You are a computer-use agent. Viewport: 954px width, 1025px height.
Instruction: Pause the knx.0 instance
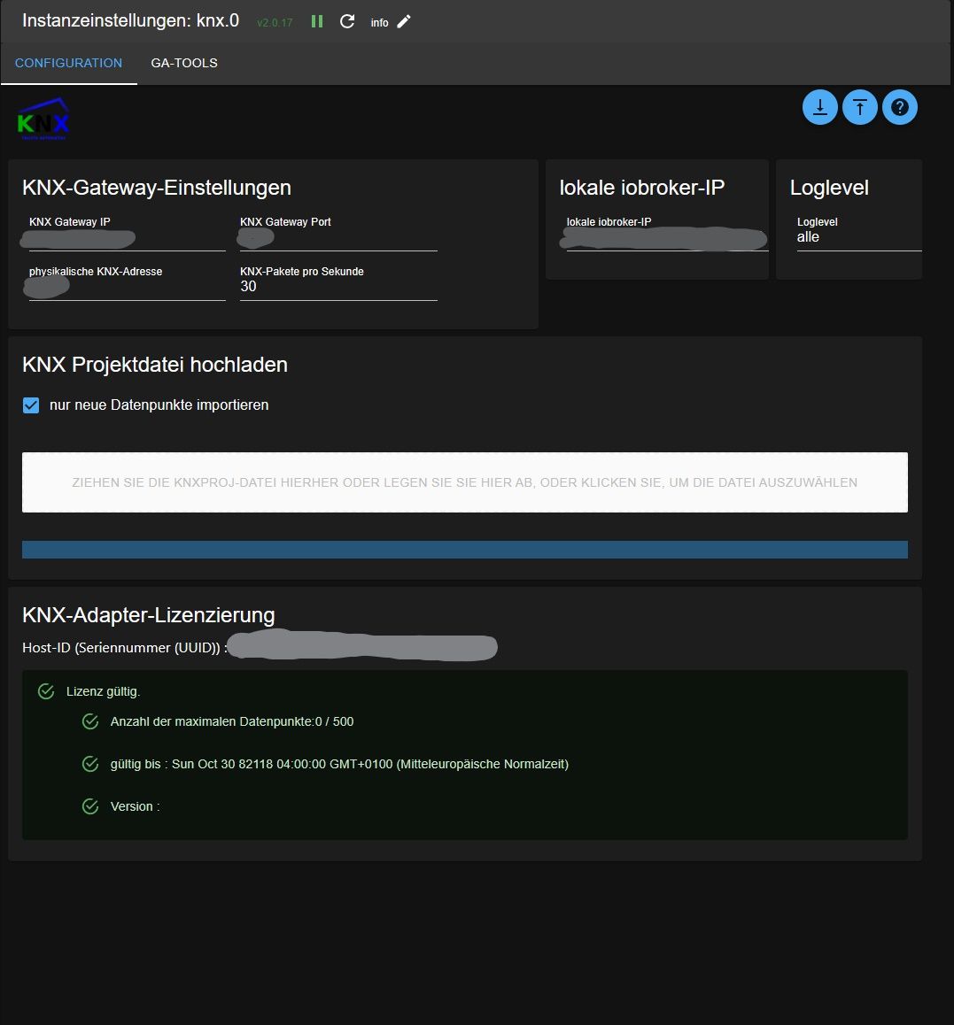click(317, 21)
